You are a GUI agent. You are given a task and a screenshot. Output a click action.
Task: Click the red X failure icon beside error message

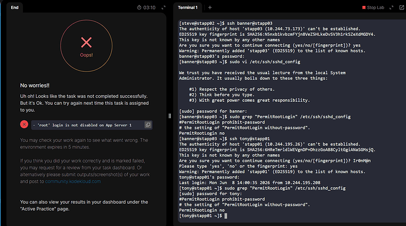[24, 125]
